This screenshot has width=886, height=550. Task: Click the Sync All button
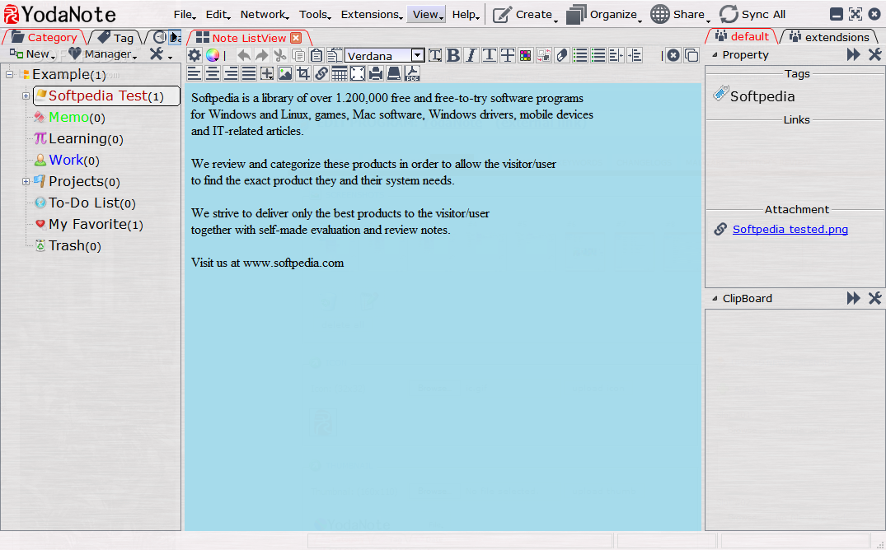click(752, 15)
